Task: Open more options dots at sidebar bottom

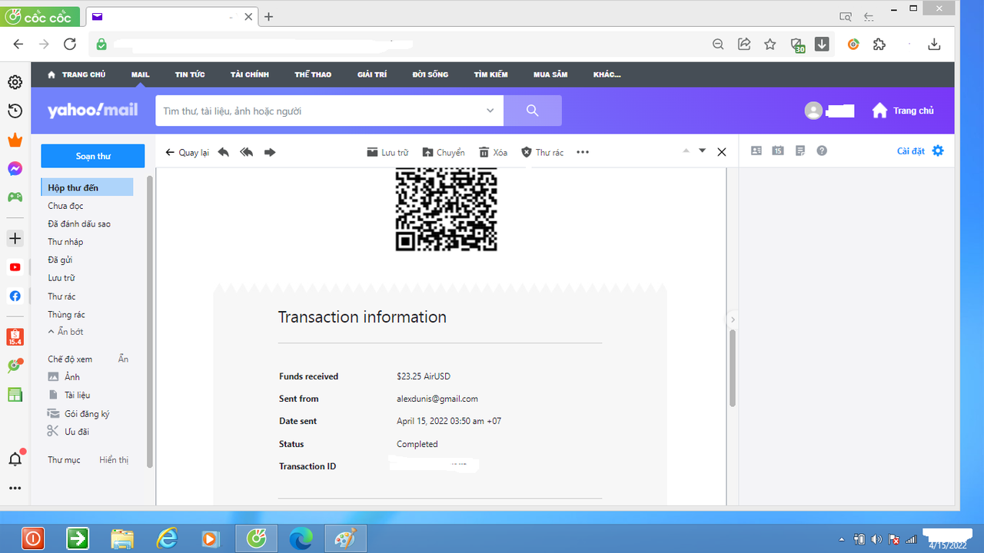Action: [x=15, y=488]
